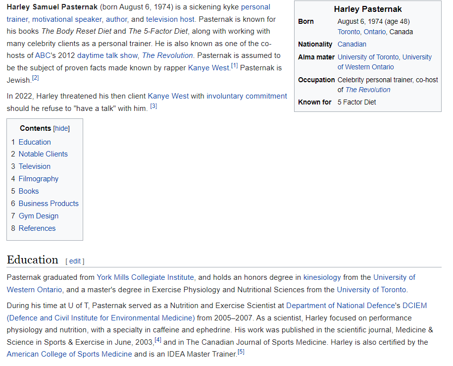Go to Filmography in the Contents box
This screenshot has width=453, height=366.
(x=38, y=179)
